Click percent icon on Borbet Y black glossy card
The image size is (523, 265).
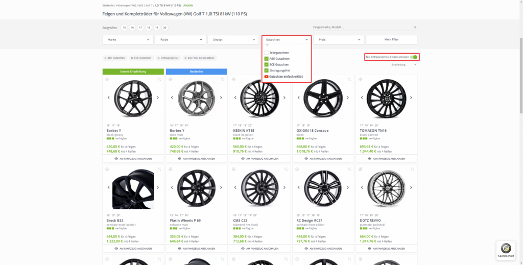[159, 79]
